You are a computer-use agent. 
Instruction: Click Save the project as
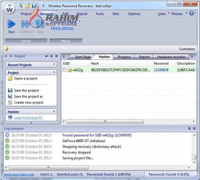point(28,96)
